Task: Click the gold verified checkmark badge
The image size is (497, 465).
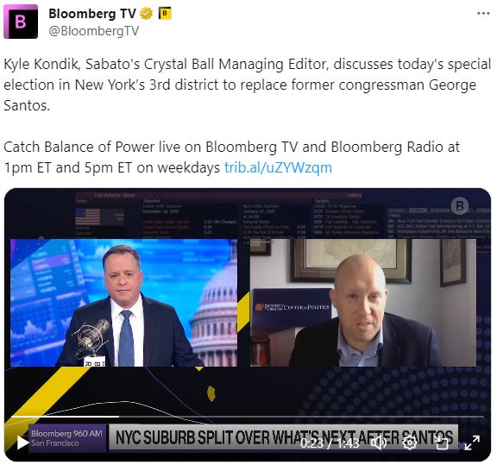Action: coord(146,14)
